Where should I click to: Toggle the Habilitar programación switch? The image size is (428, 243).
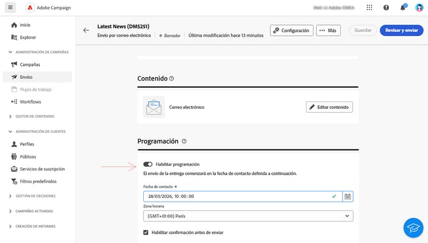[x=148, y=164]
